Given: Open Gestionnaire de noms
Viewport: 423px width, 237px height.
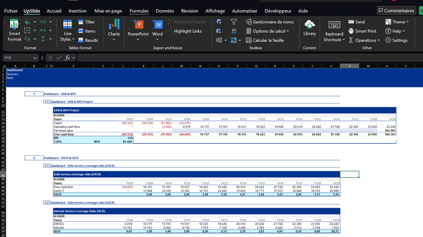Looking at the screenshot, I should click(x=270, y=22).
